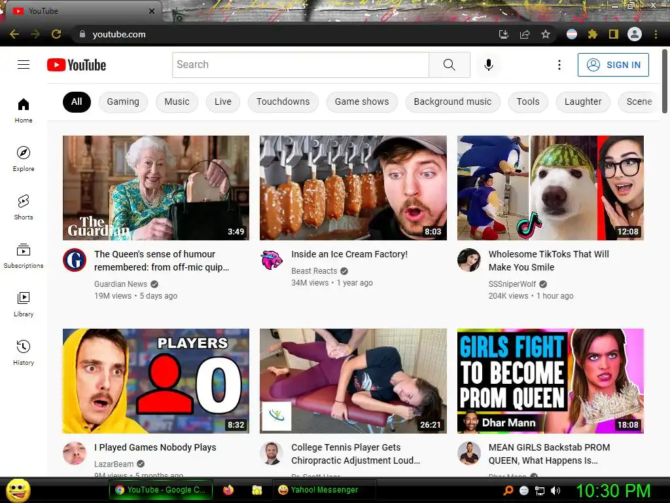Open the Chrome profile avatar

pos(635,34)
